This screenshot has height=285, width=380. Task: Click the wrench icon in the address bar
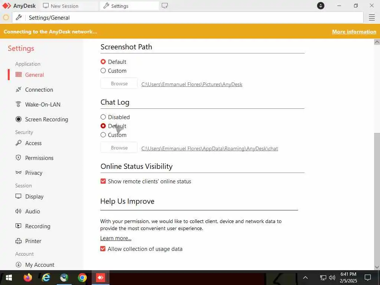pos(19,17)
